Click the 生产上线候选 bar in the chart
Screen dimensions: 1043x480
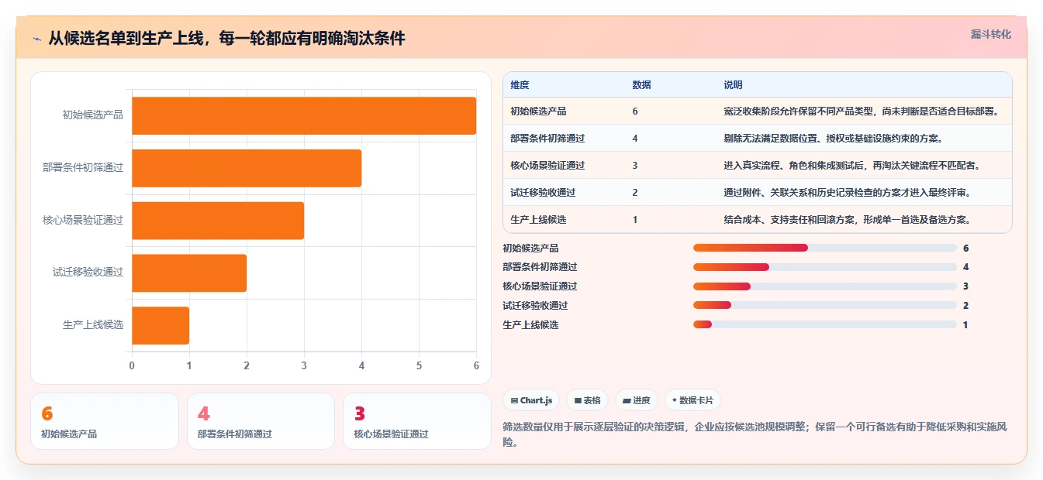point(161,325)
